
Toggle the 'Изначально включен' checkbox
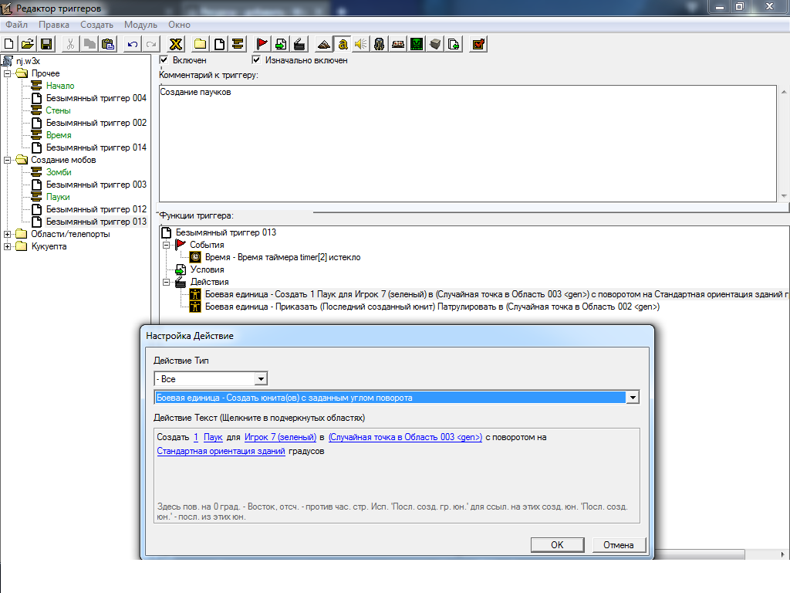pyautogui.click(x=256, y=60)
